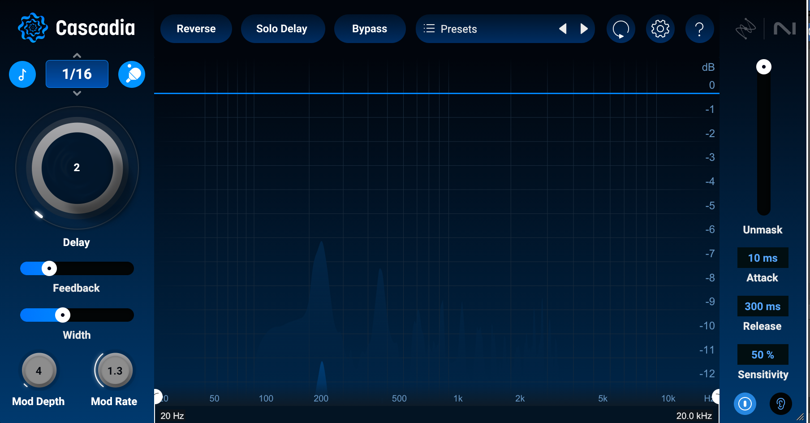
Task: Click the presets list icon
Action: [429, 29]
